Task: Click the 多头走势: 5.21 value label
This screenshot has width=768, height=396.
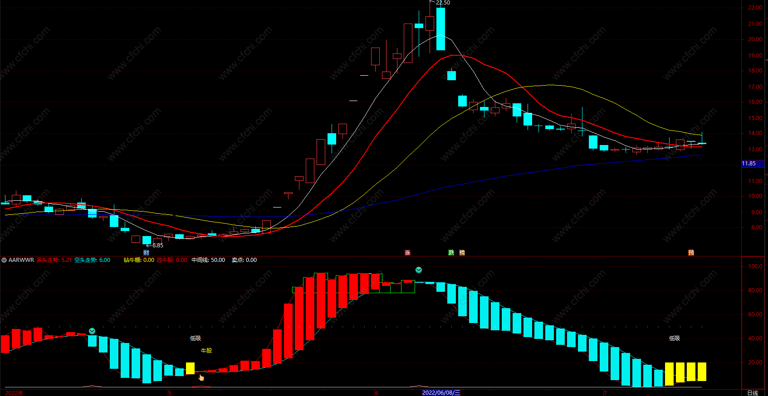Action: (54, 260)
